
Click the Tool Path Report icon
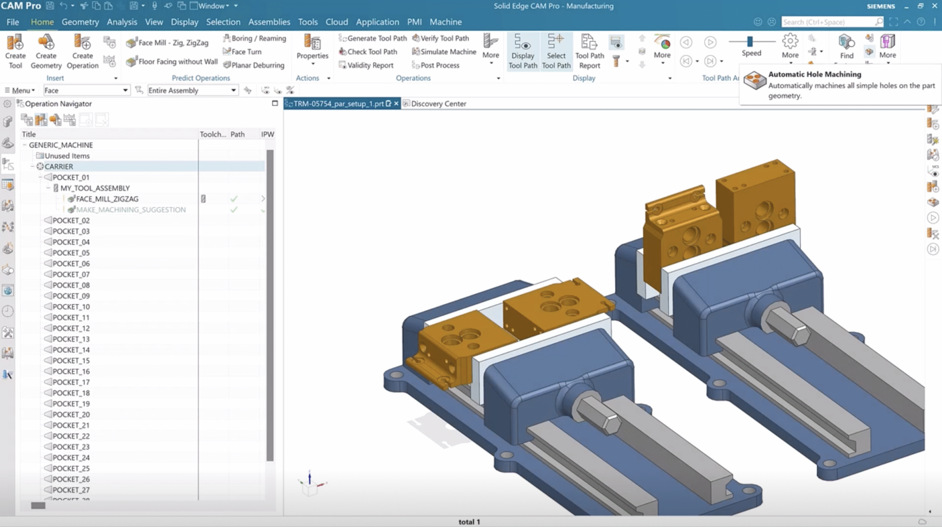pos(589,51)
